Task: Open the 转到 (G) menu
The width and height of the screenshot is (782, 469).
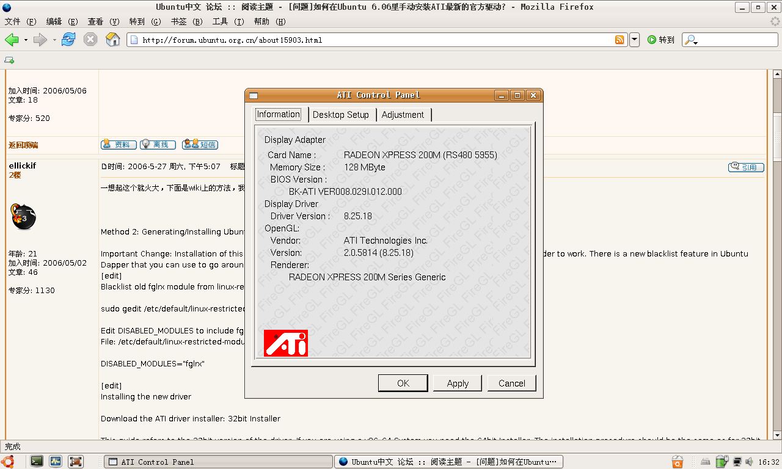Action: (145, 21)
